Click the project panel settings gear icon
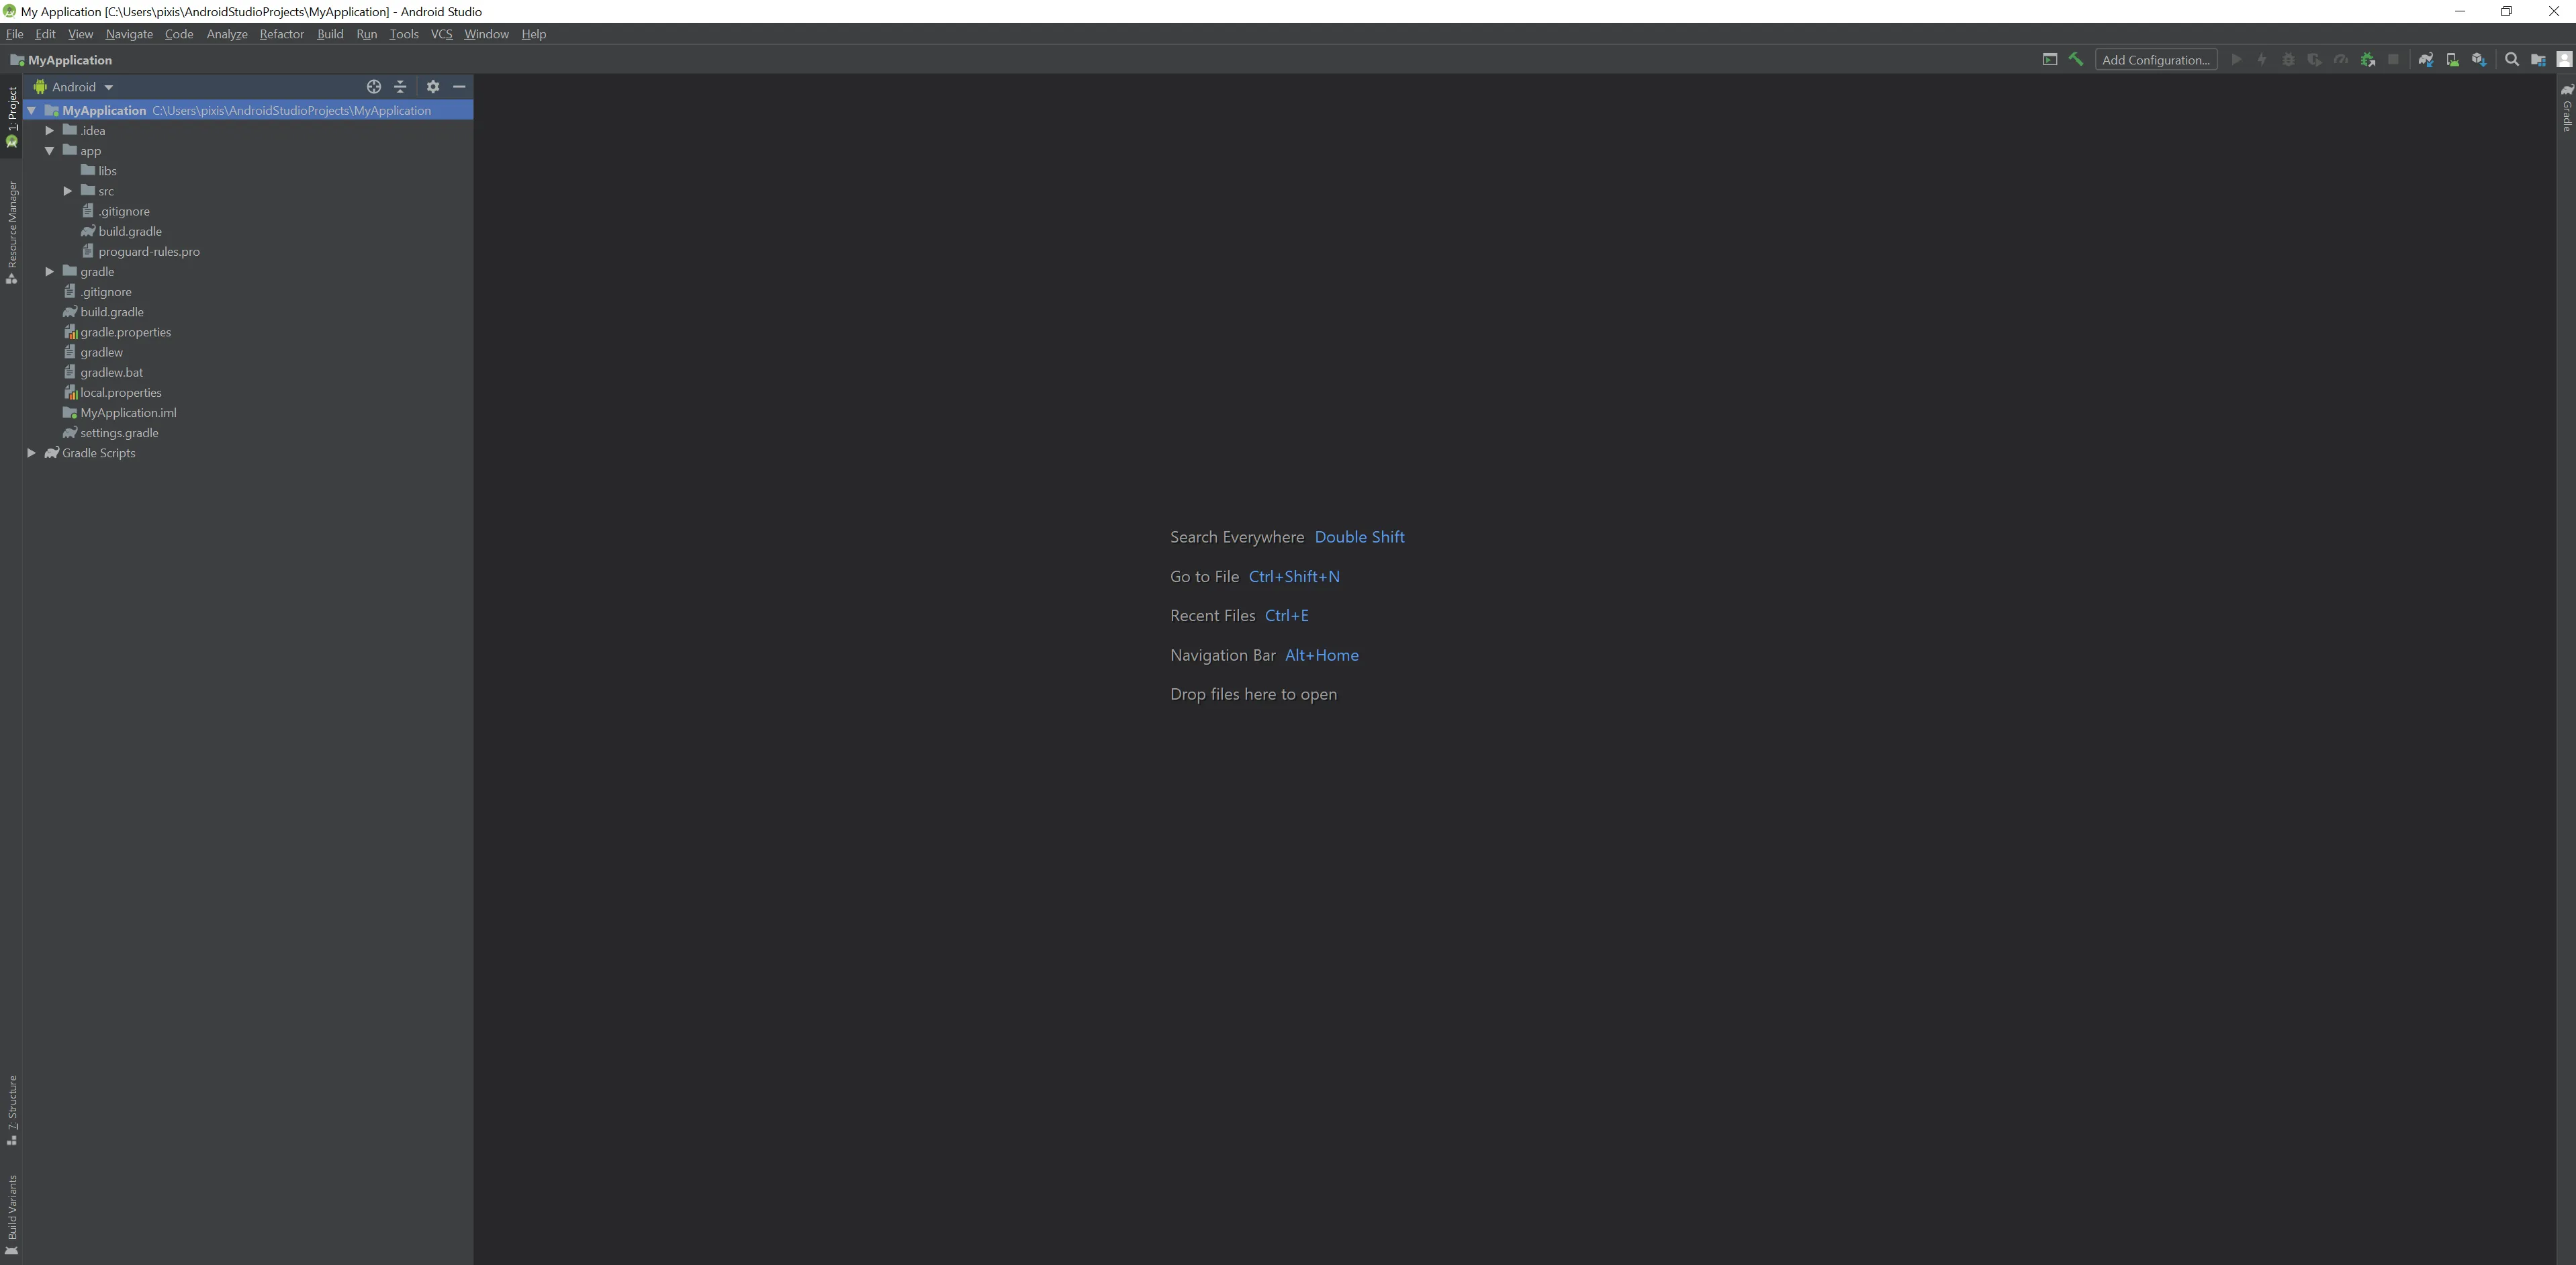 tap(433, 87)
